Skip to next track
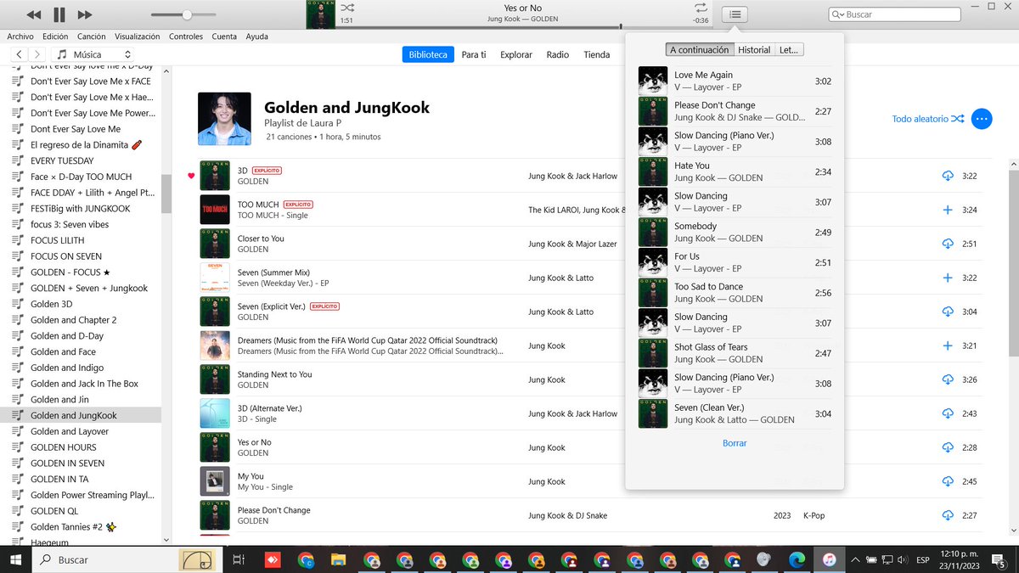 [85, 14]
